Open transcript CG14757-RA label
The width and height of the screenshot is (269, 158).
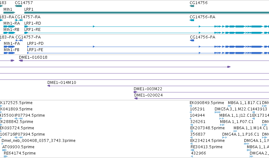tap(28, 17)
